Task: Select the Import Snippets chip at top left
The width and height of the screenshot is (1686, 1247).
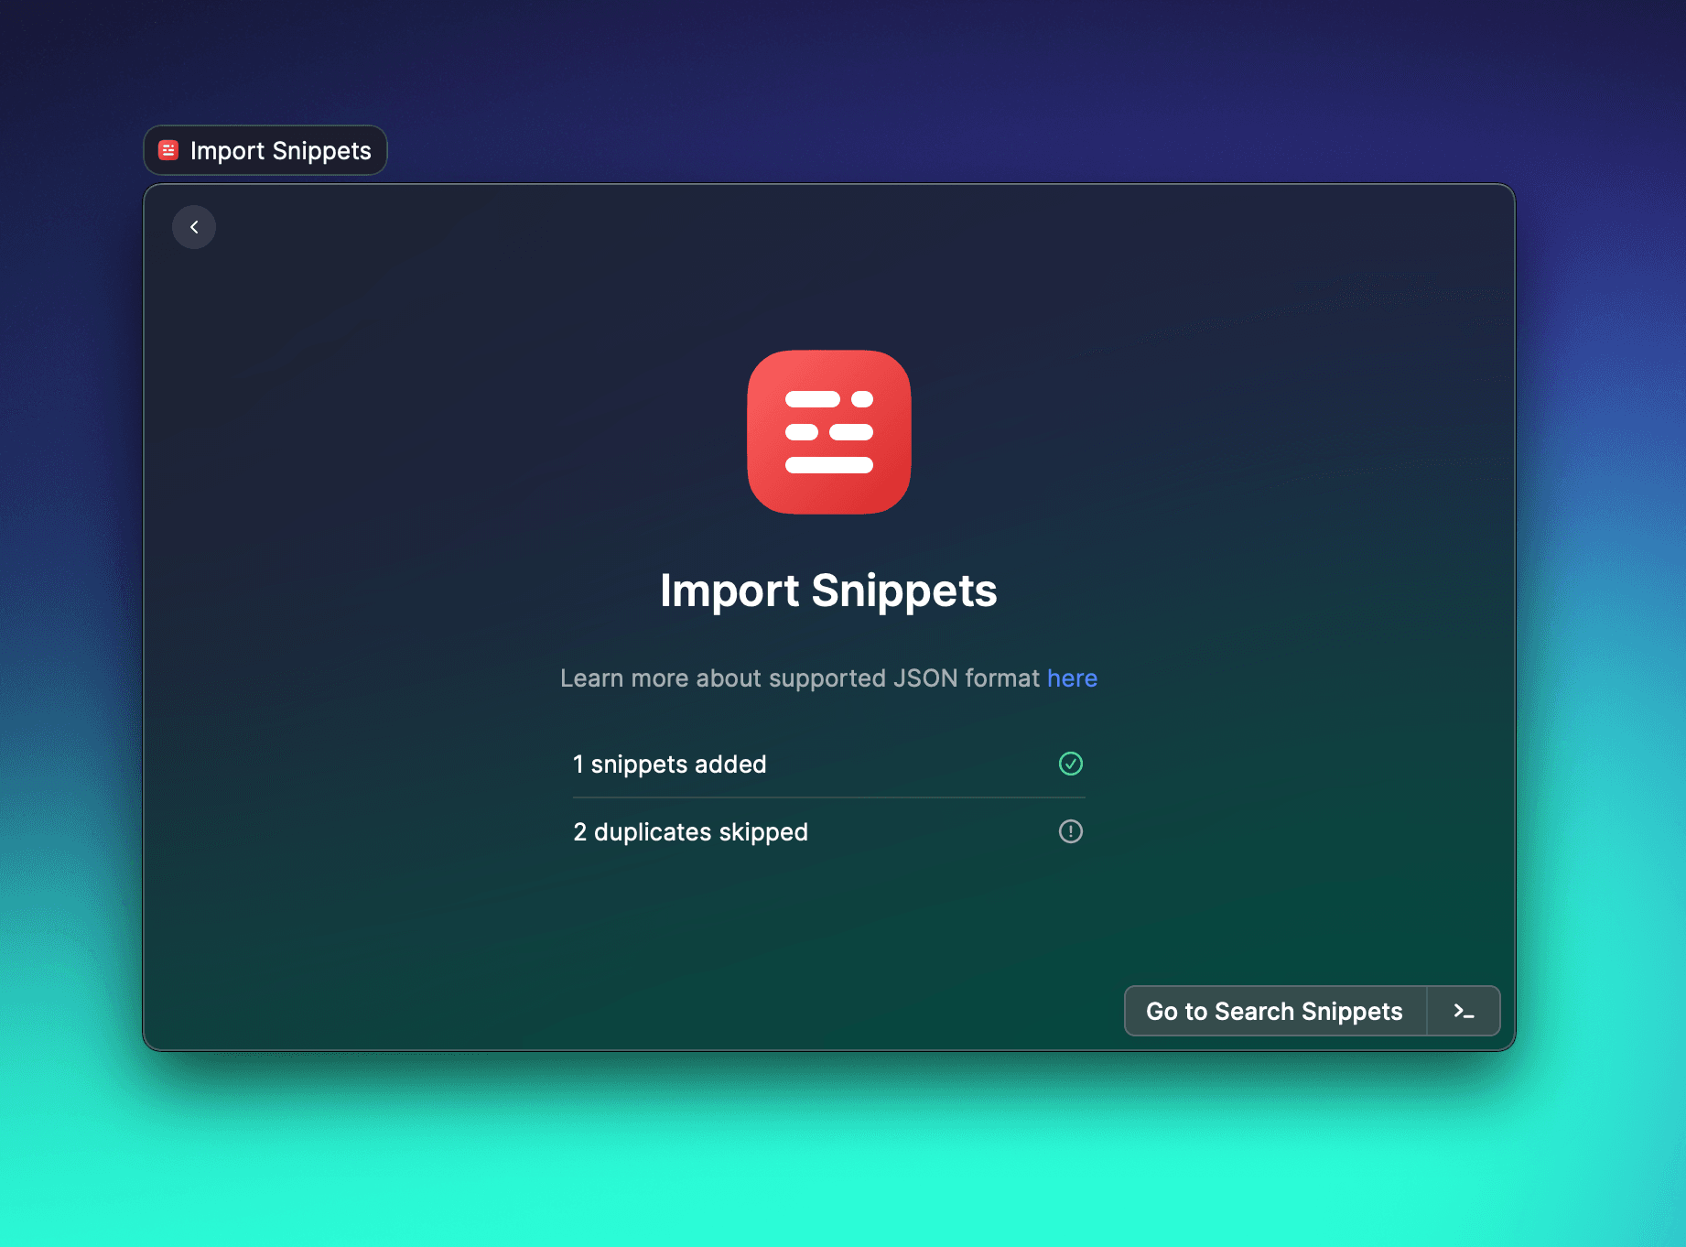Action: coord(265,150)
